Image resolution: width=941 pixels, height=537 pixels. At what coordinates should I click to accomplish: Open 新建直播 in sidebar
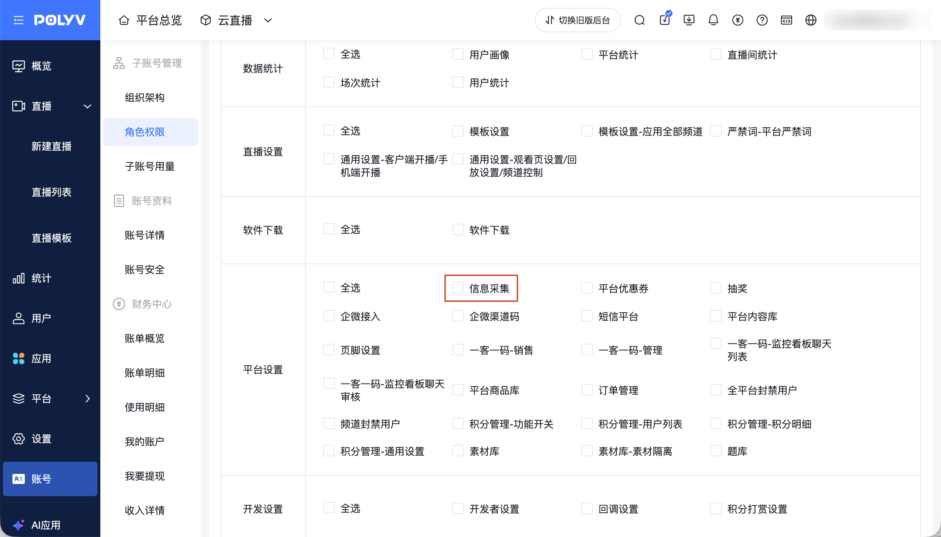[51, 146]
